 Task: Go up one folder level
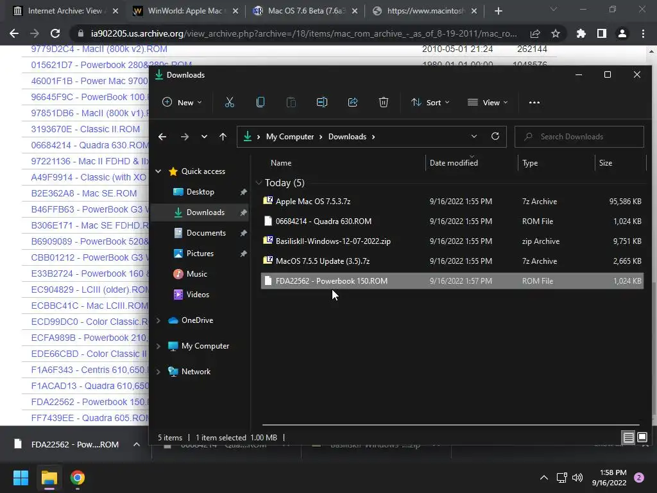(x=223, y=137)
